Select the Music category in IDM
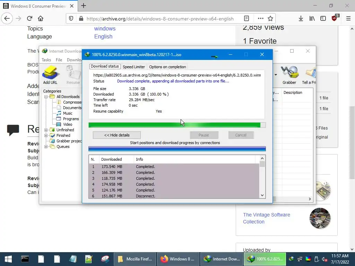Image resolution: width=355 pixels, height=266 pixels. pos(65,113)
